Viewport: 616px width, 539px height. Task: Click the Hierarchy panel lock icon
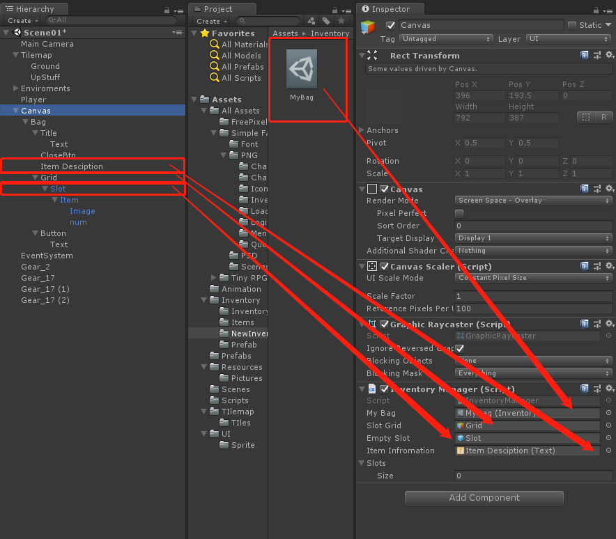click(167, 10)
